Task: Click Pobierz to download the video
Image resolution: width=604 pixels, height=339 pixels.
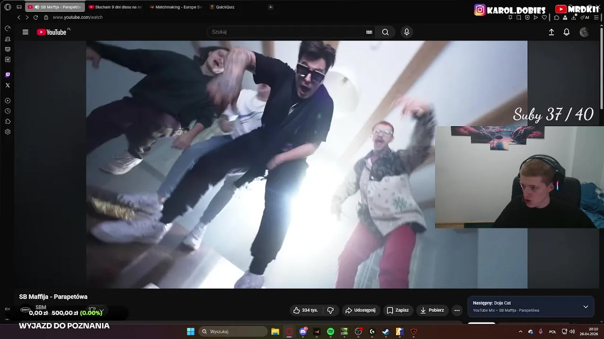Action: point(432,310)
